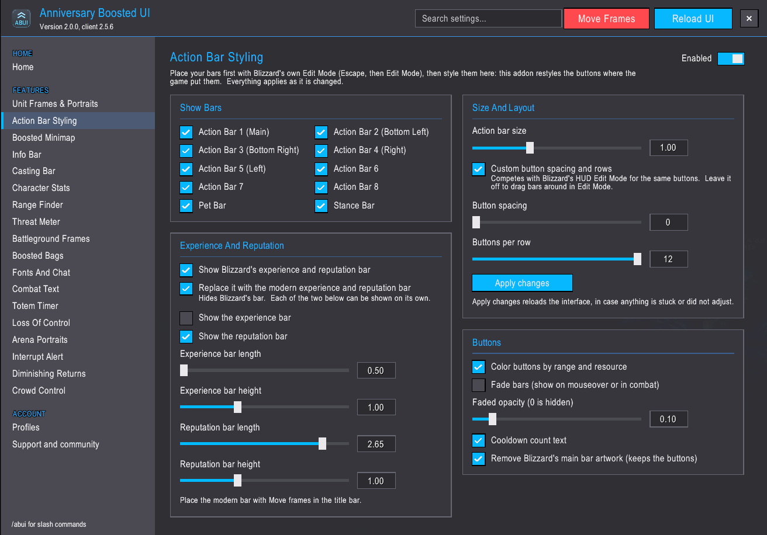Toggle Show Blizzard's experience and reputation bar
The image size is (767, 535).
186,270
